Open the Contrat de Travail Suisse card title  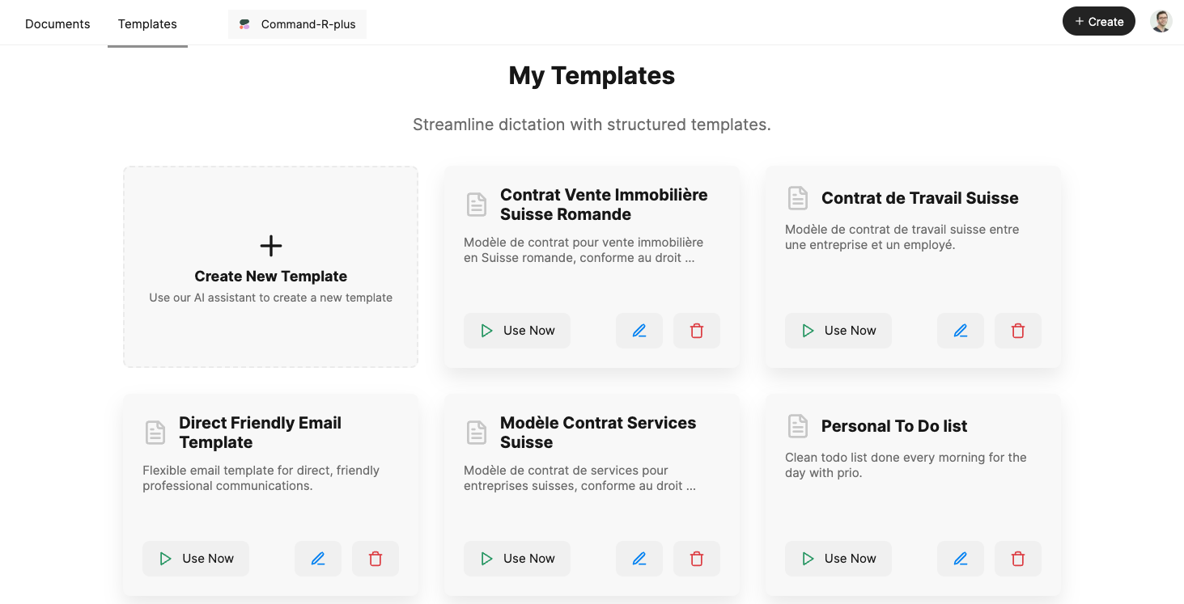coord(919,198)
